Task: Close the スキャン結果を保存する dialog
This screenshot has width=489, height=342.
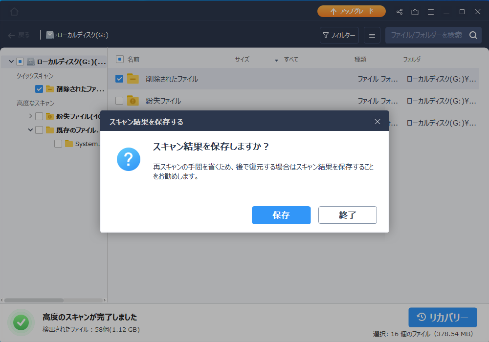Action: click(377, 122)
